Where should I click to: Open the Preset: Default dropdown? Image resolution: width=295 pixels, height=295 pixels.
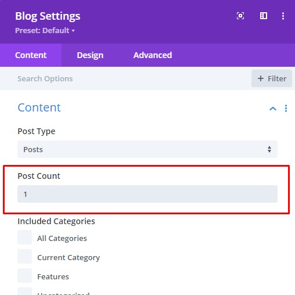pyautogui.click(x=45, y=30)
